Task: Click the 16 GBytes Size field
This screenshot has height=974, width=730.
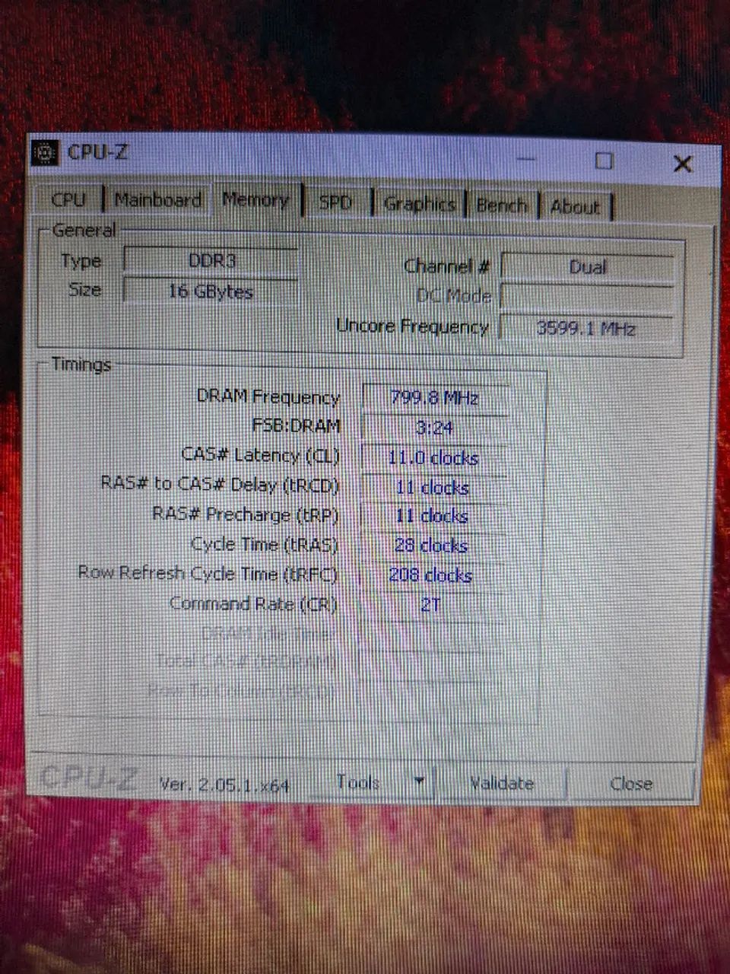Action: tap(211, 291)
